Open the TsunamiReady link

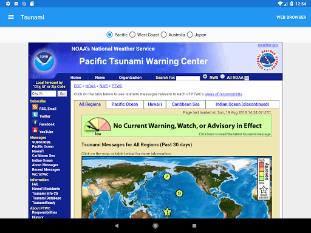[x=44, y=203]
